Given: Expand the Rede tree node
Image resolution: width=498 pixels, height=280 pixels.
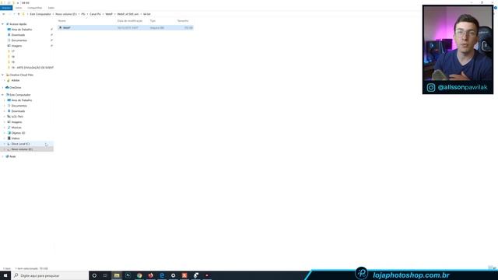Looking at the screenshot, I should click(x=3, y=156).
